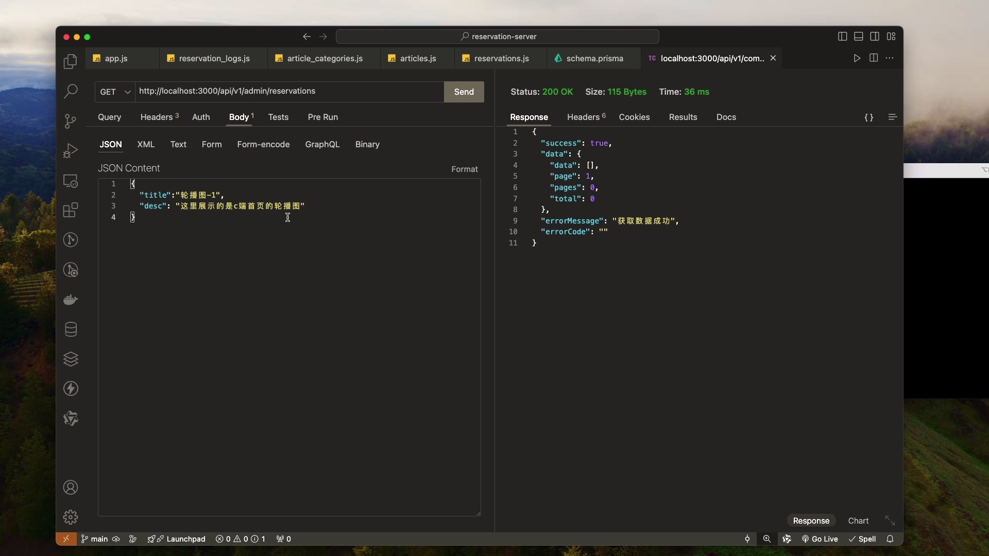Open the Source Control sidebar icon
This screenshot has width=989, height=556.
coord(71,121)
